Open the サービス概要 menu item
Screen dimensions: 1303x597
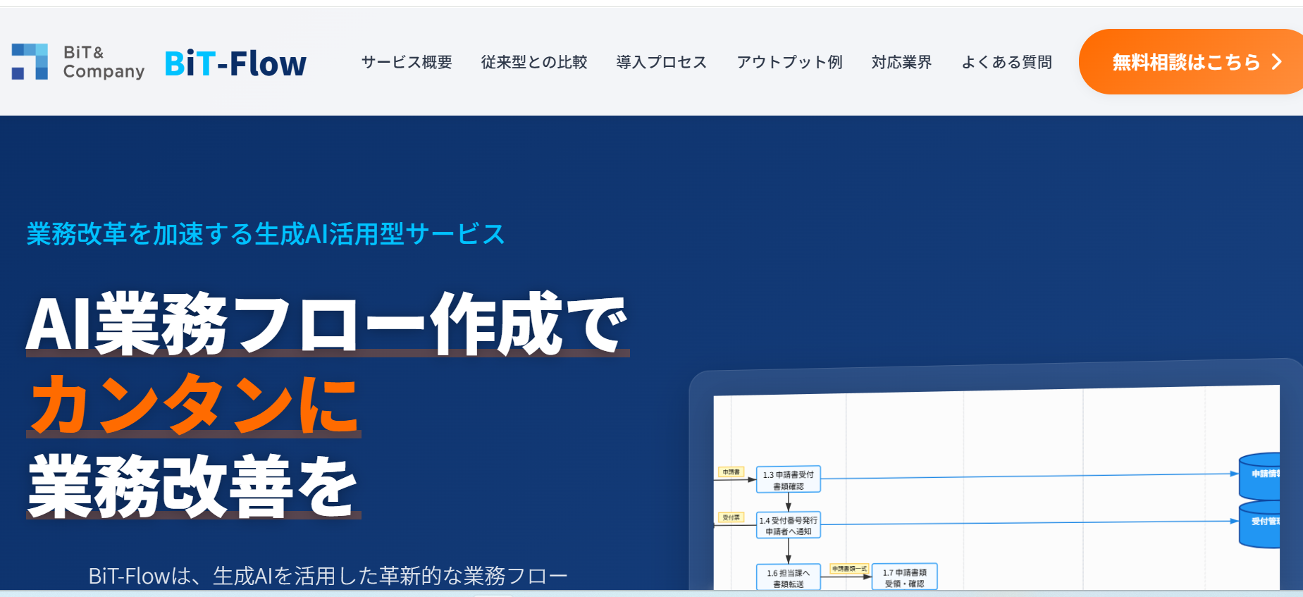pos(407,62)
